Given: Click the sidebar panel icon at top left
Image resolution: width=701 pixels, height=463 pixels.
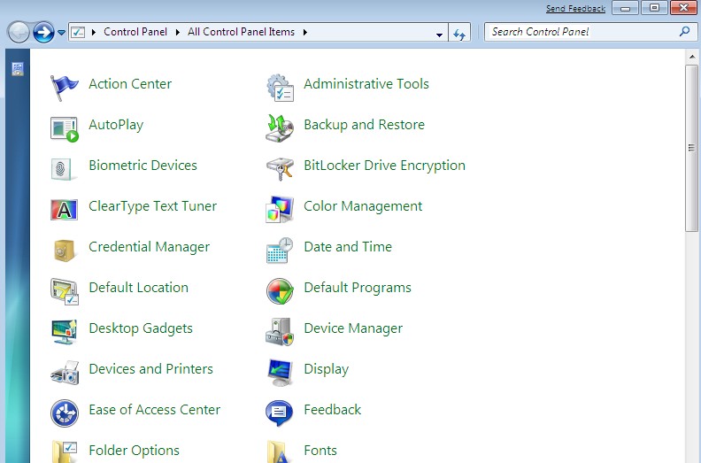Looking at the screenshot, I should (x=18, y=69).
